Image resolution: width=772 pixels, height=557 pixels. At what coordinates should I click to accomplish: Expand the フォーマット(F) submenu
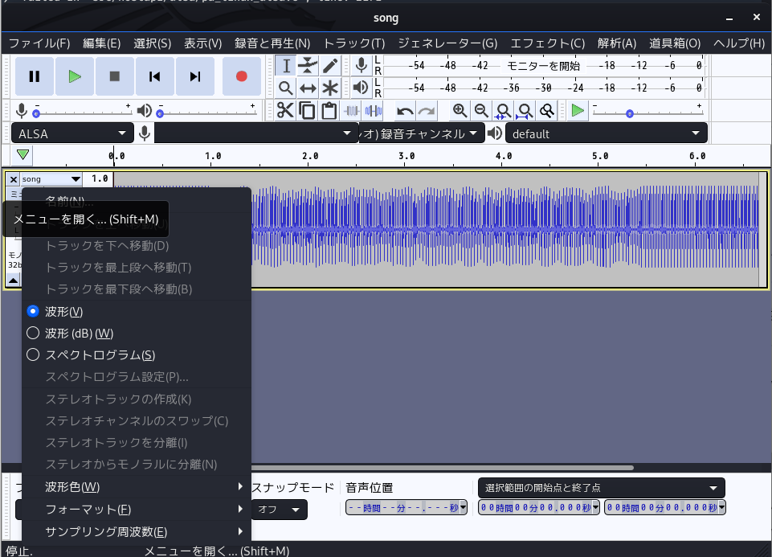(137, 509)
